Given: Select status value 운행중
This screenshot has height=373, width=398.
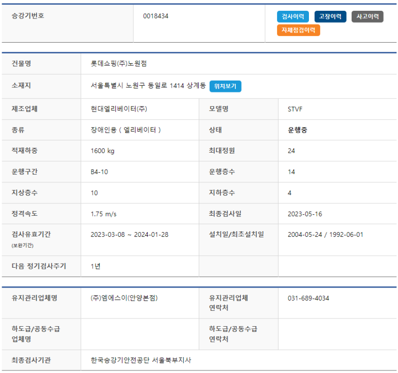Looking at the screenshot, I should pos(297,130).
